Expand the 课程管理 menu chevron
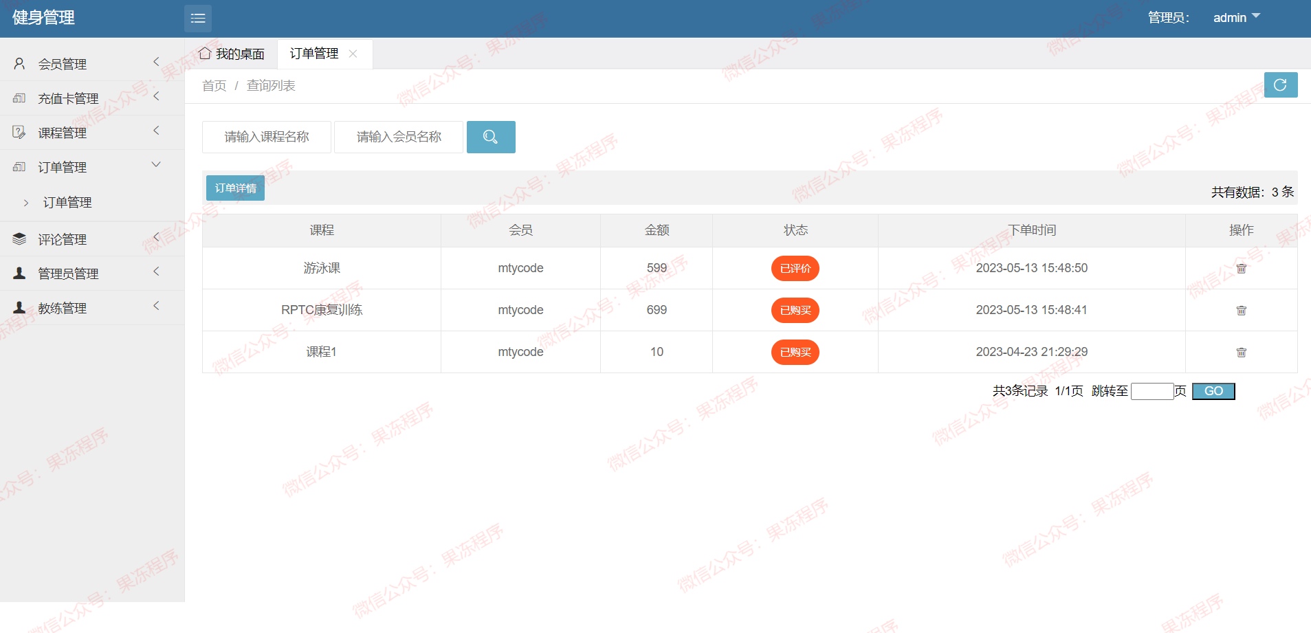This screenshot has width=1311, height=633. pos(156,131)
